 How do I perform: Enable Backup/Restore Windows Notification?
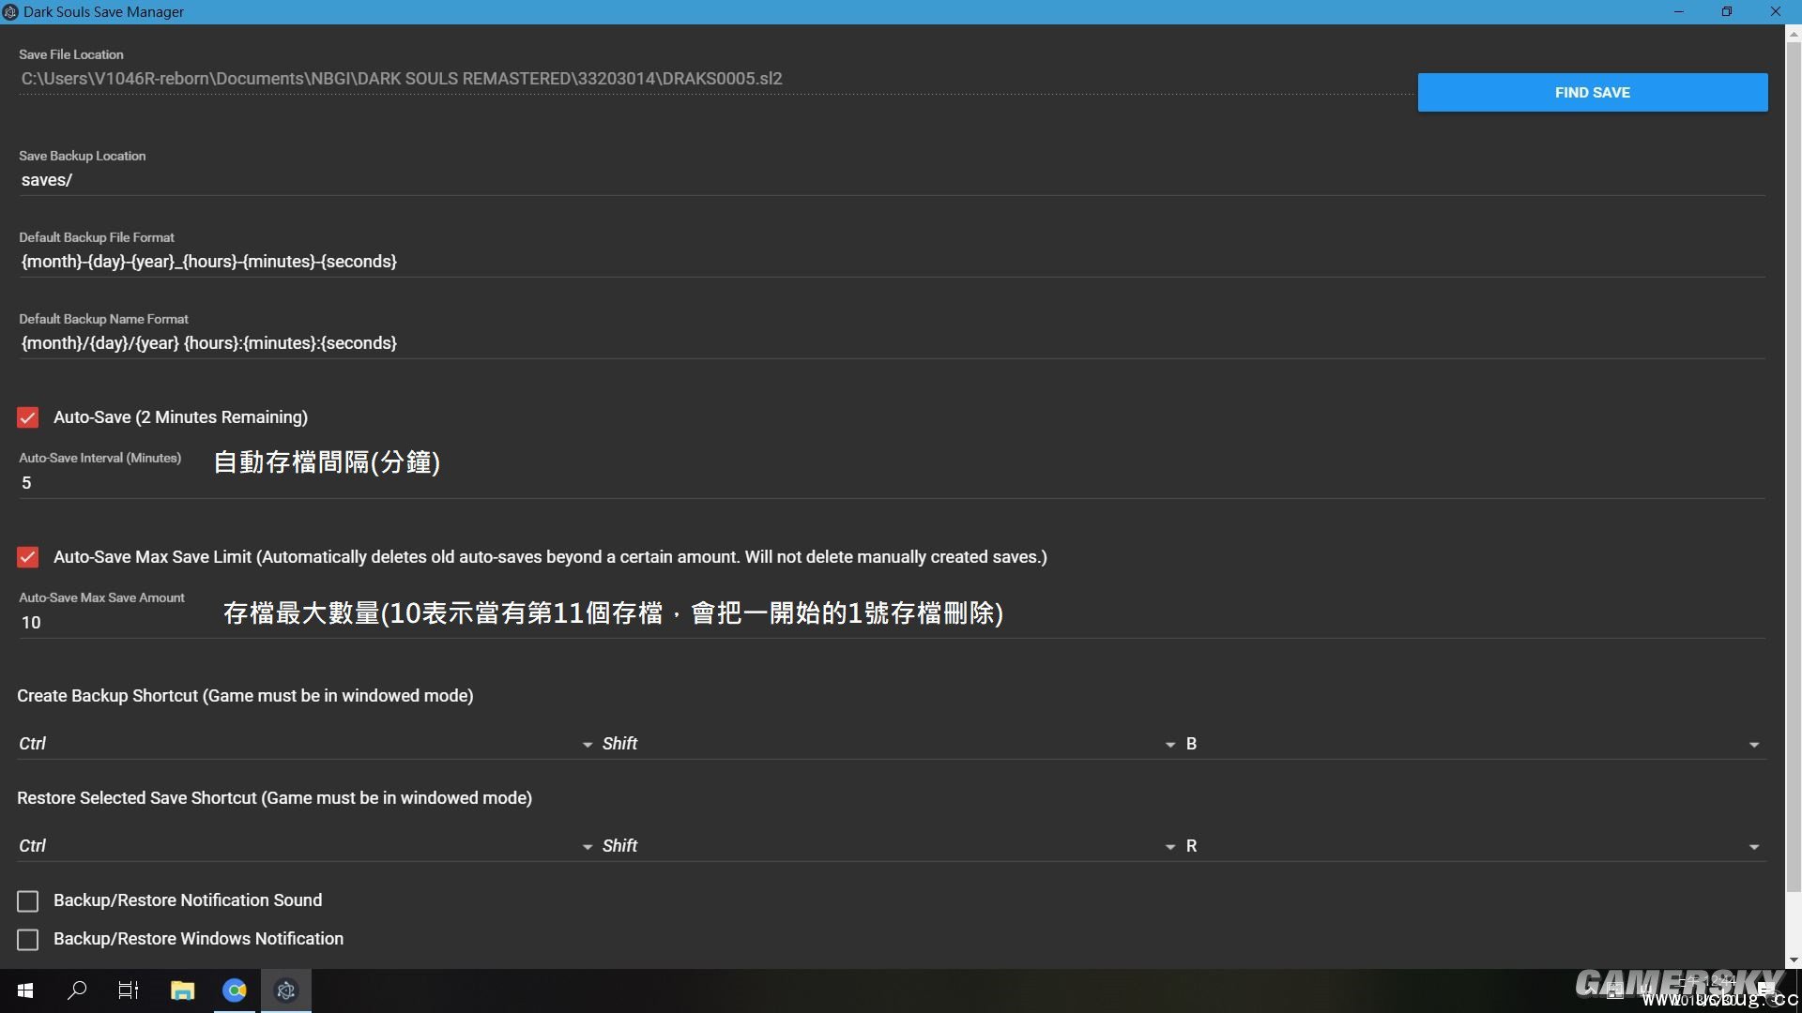coord(28,940)
